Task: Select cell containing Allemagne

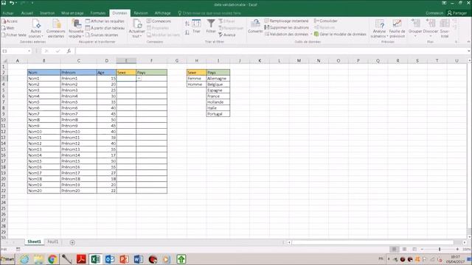Action: [218, 79]
